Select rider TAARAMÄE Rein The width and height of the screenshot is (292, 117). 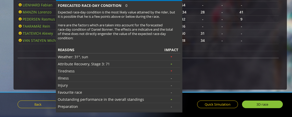click(36, 26)
